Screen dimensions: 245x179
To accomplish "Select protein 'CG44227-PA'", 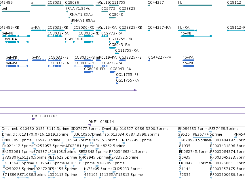I will click(160, 57).
